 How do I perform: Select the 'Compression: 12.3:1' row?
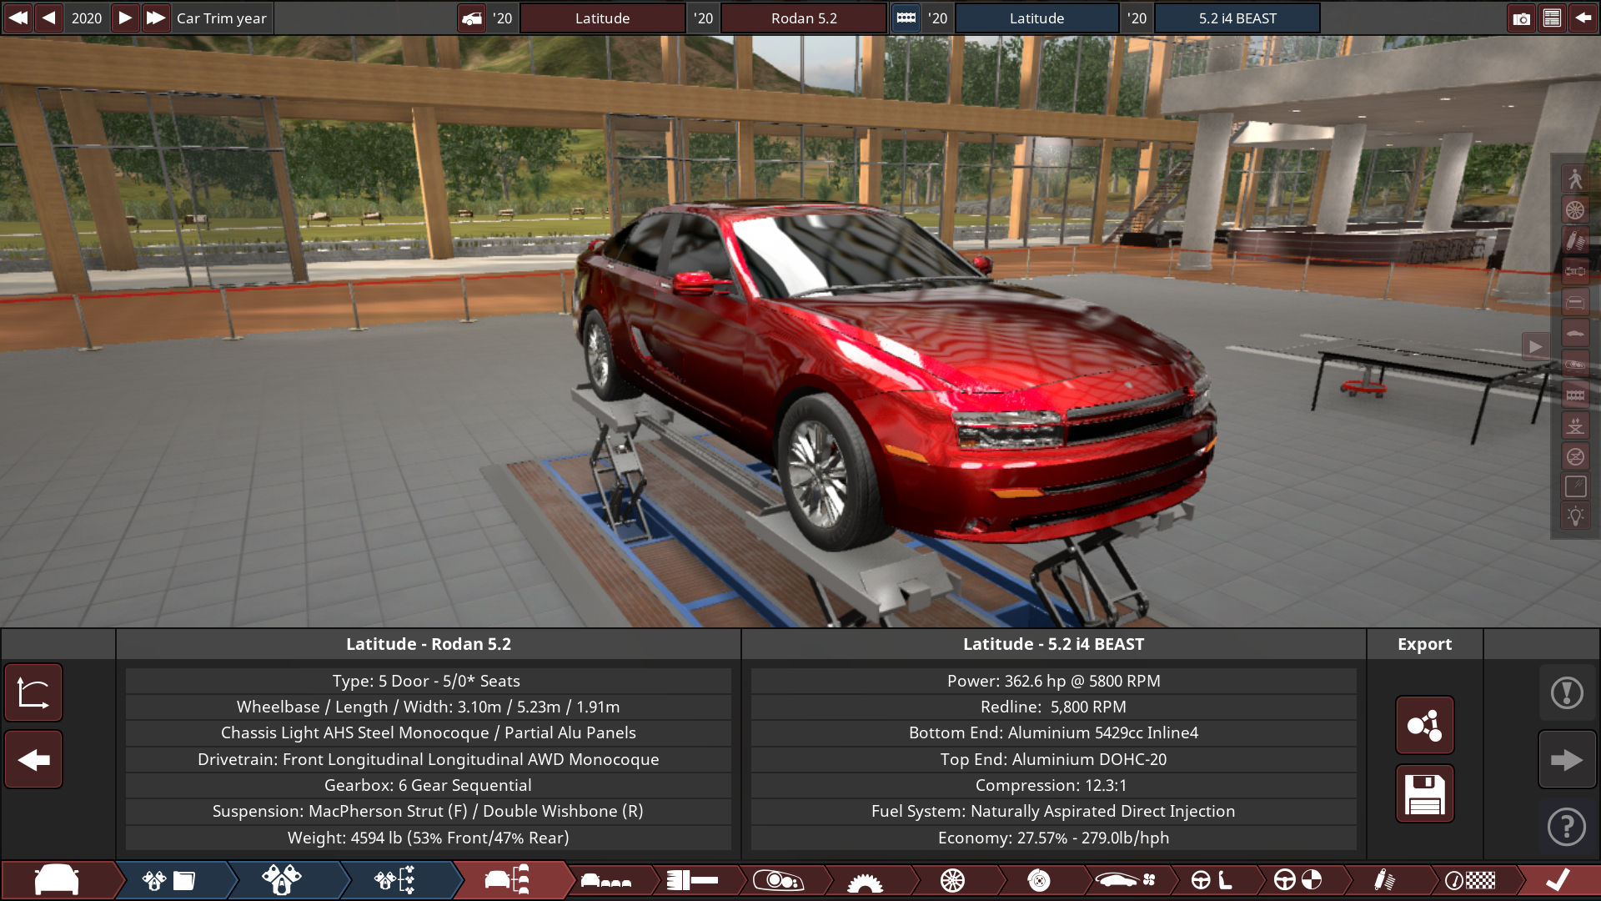pos(1053,785)
